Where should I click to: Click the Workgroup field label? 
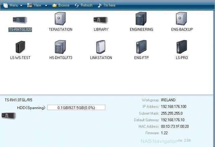[150, 100]
